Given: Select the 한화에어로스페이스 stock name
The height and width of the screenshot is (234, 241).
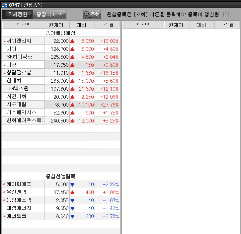Looking at the screenshot, I should pos(25,120).
